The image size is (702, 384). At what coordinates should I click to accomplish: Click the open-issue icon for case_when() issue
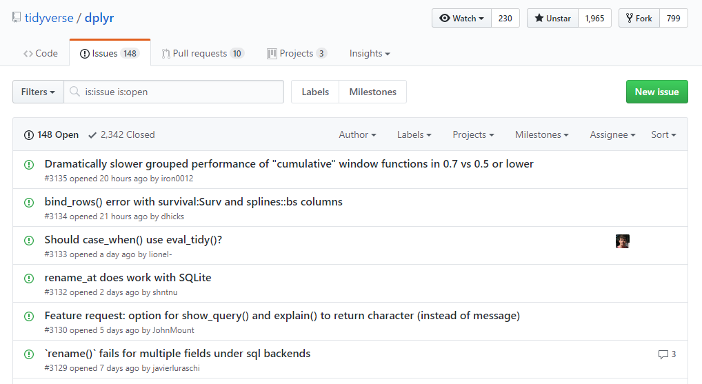[x=29, y=241]
